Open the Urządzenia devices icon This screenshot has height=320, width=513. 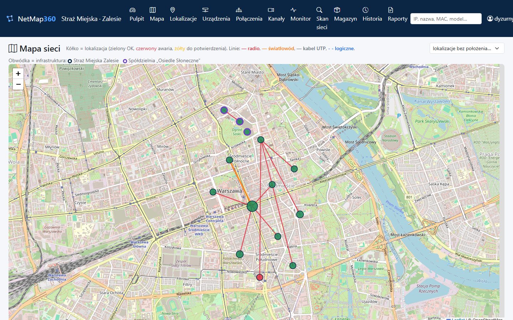[205, 10]
